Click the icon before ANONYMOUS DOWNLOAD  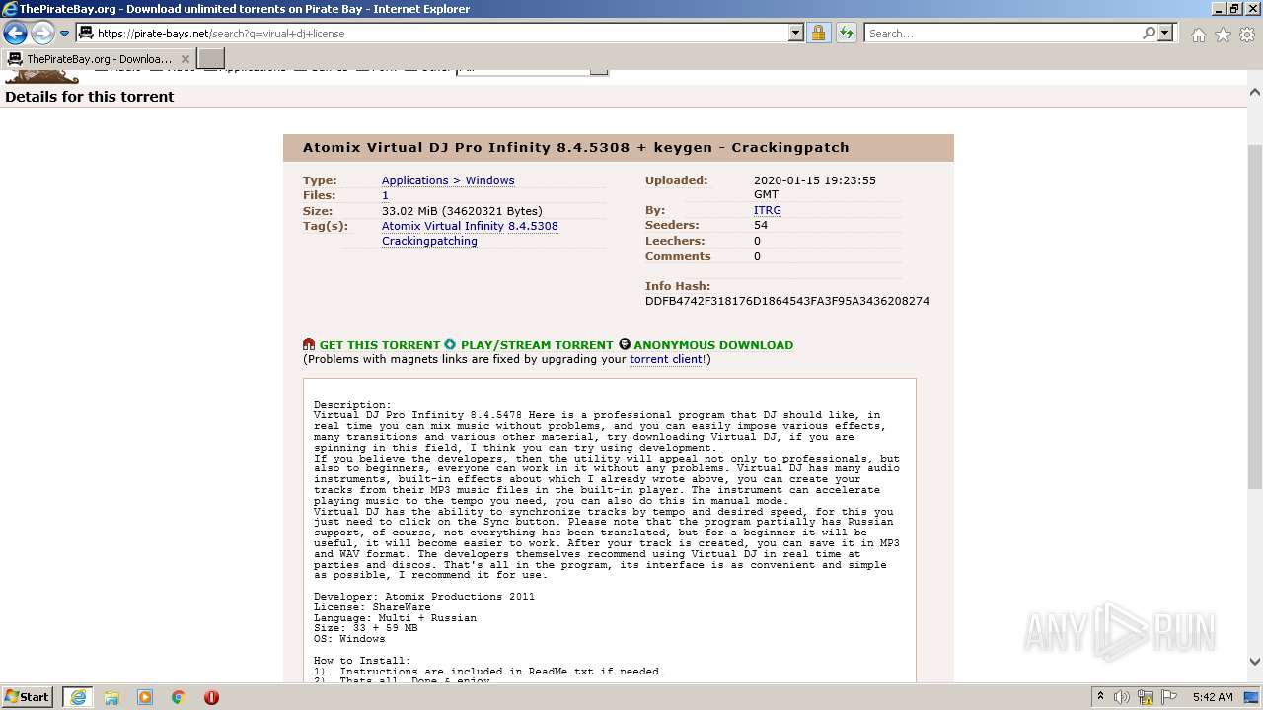(625, 344)
